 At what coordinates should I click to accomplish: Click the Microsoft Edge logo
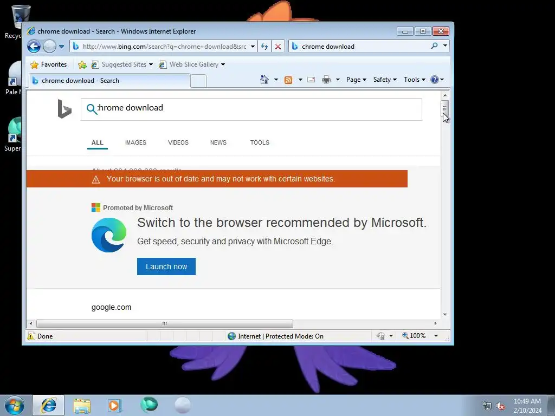pyautogui.click(x=109, y=235)
